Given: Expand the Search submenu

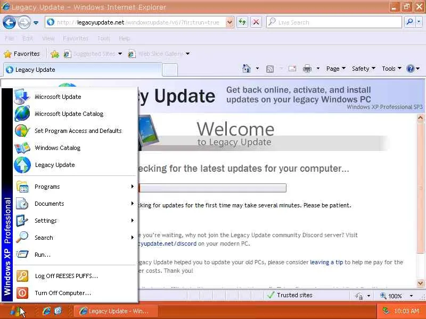Looking at the screenshot, I should 76,238.
